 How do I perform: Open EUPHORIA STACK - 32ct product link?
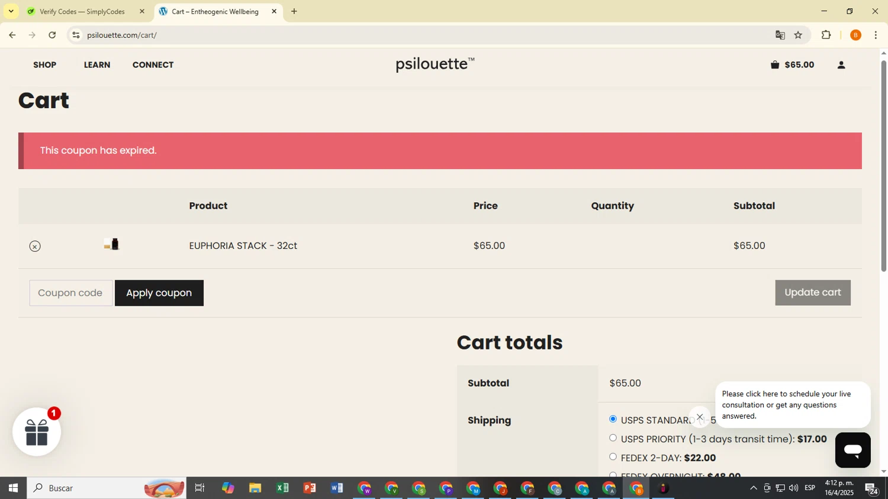(243, 246)
